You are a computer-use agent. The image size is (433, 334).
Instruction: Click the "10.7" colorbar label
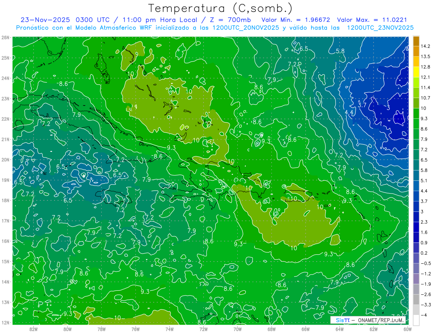pos(425,98)
